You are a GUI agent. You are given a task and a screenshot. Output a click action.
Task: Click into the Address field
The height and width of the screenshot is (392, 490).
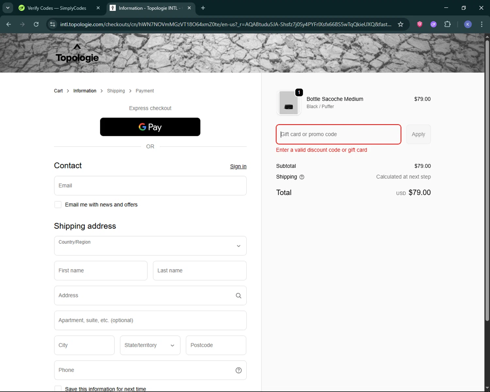[x=150, y=295]
